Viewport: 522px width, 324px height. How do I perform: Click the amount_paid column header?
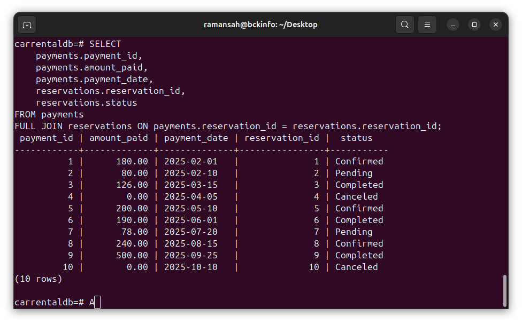pyautogui.click(x=118, y=138)
